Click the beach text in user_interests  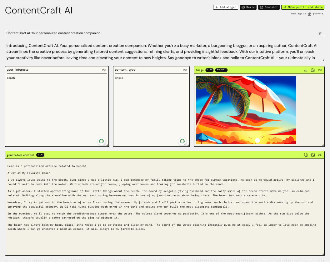[11, 78]
